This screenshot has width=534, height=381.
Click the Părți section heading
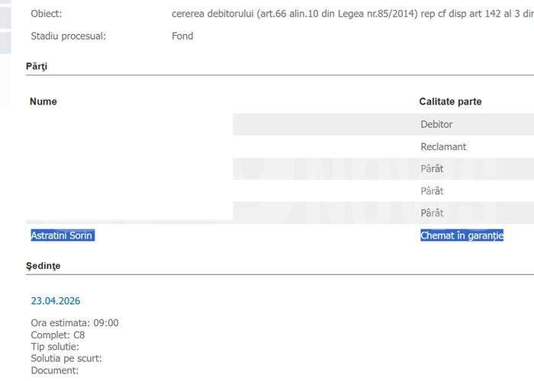click(37, 66)
